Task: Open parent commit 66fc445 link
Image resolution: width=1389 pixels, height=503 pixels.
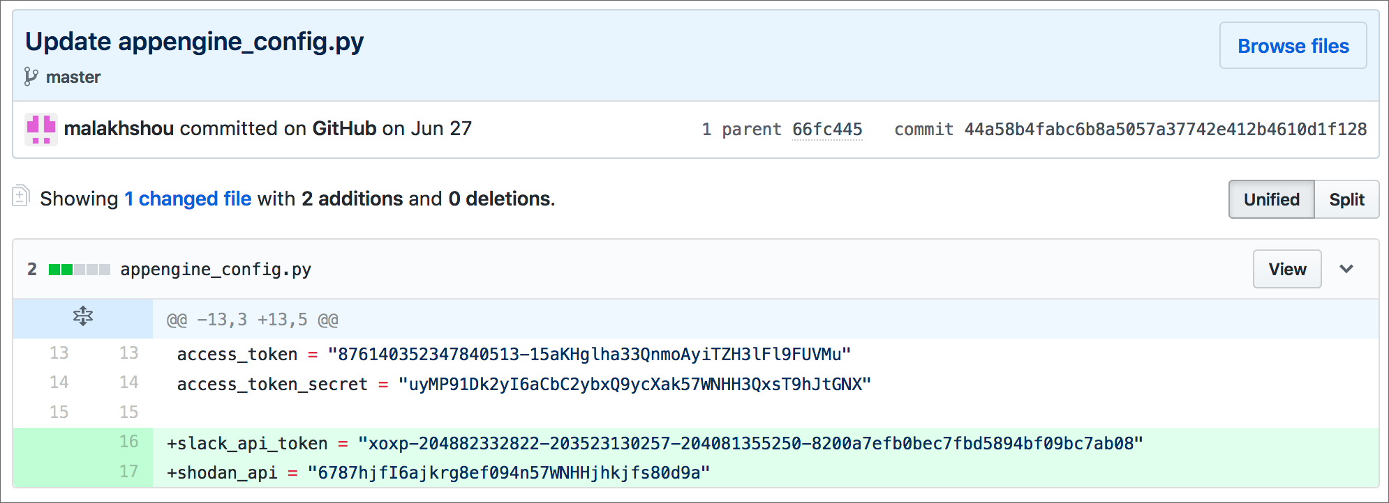Action: (x=827, y=130)
